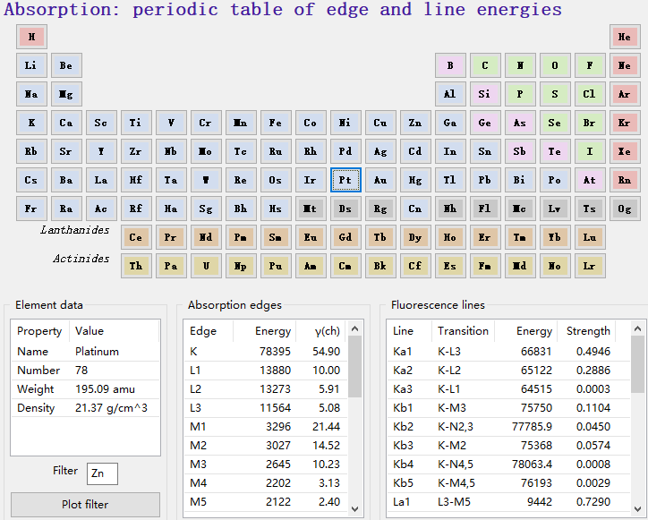The height and width of the screenshot is (520, 648).
Task: Click the Number 78 property row
Action: pyautogui.click(x=85, y=370)
